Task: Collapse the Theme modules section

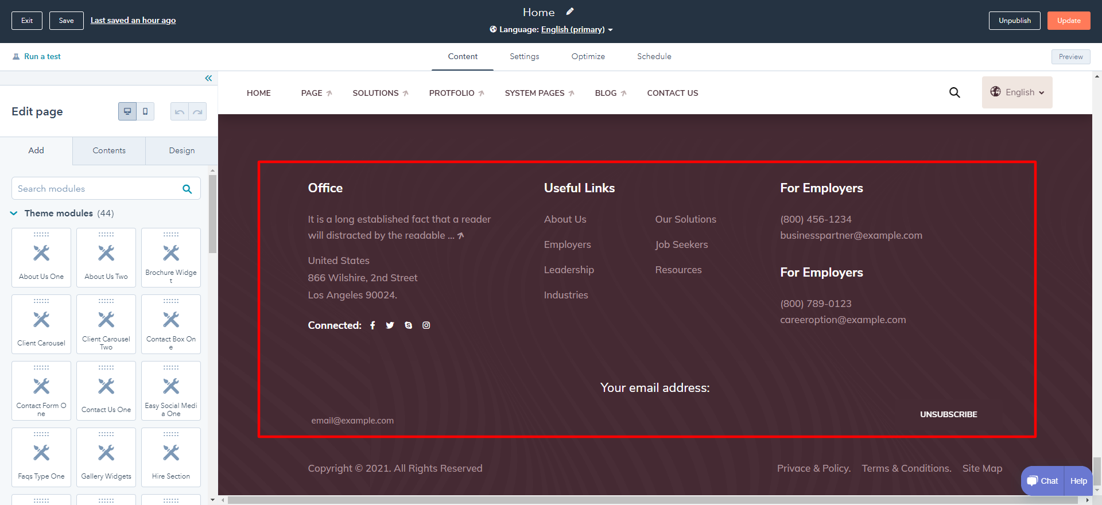Action: pyautogui.click(x=14, y=213)
